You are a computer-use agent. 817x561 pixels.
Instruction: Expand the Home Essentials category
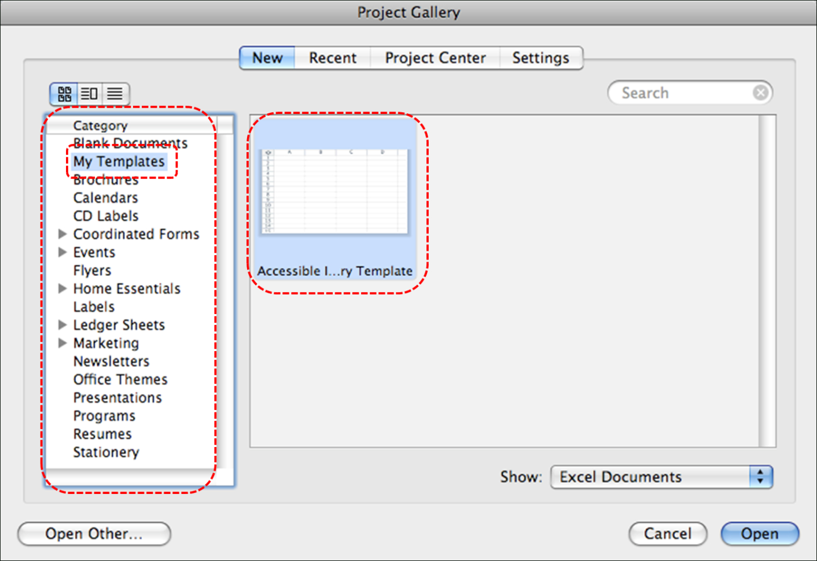[62, 289]
